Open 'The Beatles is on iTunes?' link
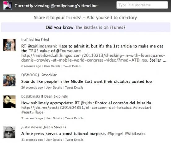The height and width of the screenshot is (143, 171). tap(100, 27)
